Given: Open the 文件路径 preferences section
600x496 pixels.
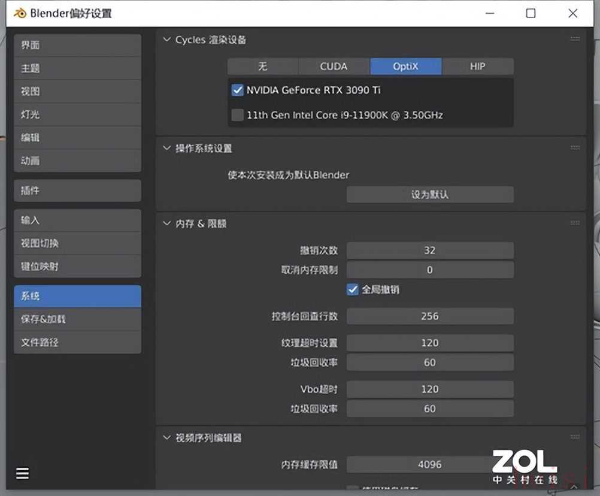Looking at the screenshot, I should (x=78, y=342).
